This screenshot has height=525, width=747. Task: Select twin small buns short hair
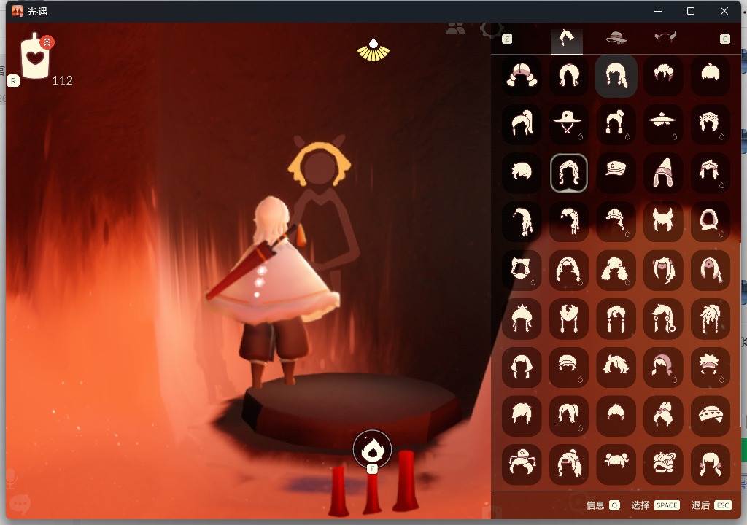(x=616, y=464)
